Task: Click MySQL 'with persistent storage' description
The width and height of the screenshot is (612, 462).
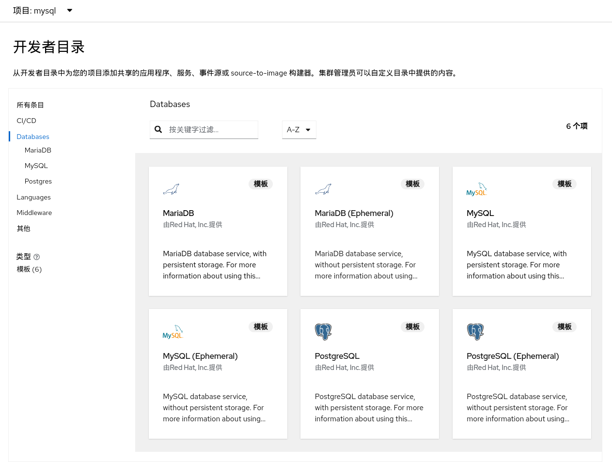Action: click(x=517, y=265)
